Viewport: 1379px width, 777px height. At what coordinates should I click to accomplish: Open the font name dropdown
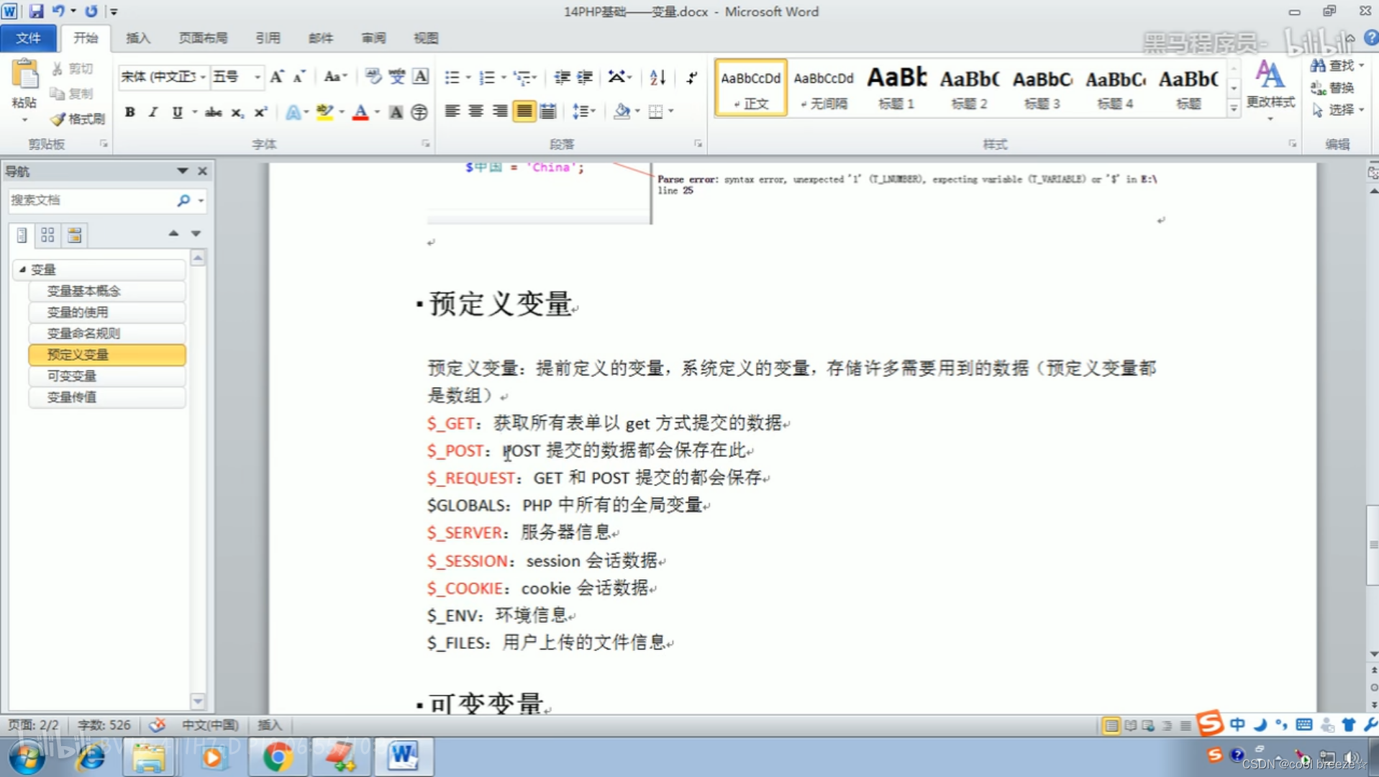(x=203, y=77)
